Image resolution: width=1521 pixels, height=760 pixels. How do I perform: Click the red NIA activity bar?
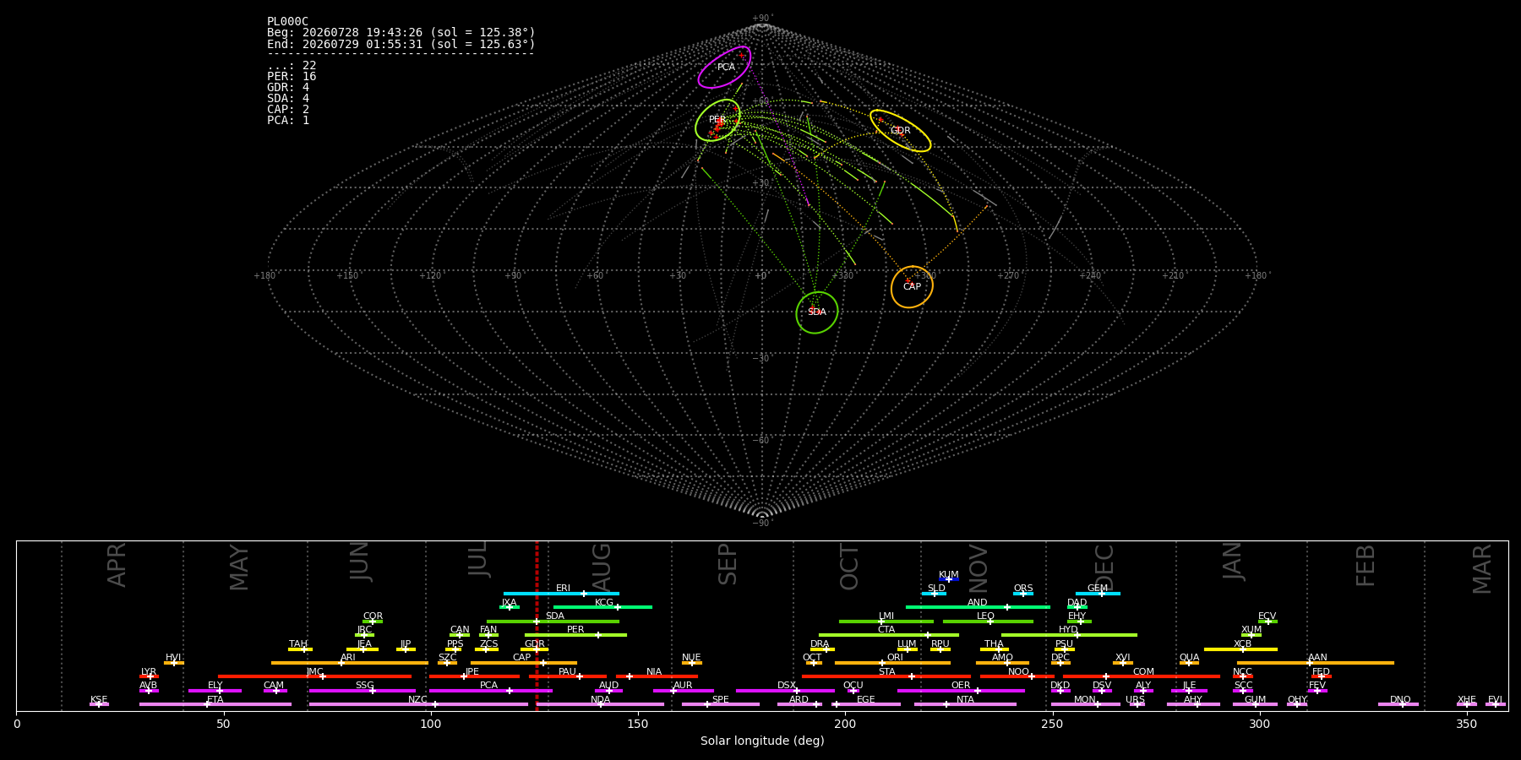657,676
